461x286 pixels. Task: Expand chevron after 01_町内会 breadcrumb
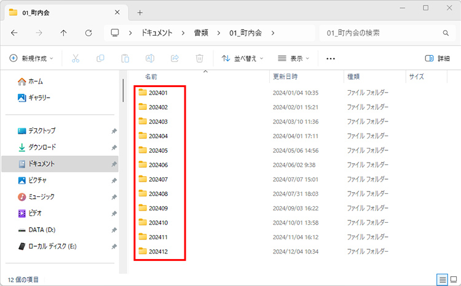point(273,33)
